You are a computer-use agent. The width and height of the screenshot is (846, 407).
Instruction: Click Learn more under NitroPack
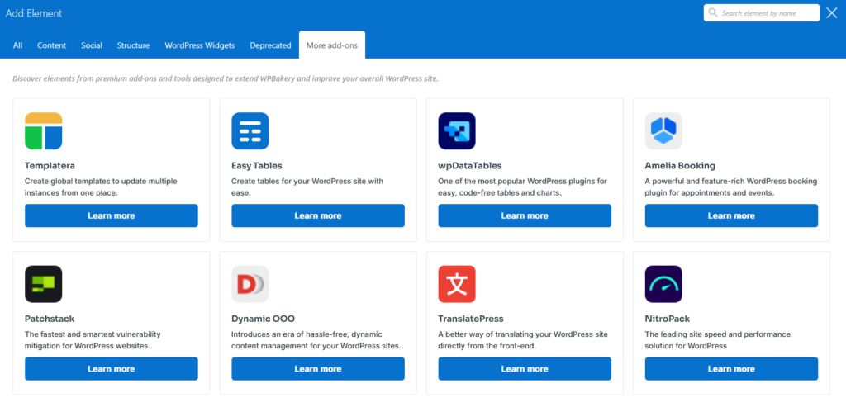pos(731,369)
